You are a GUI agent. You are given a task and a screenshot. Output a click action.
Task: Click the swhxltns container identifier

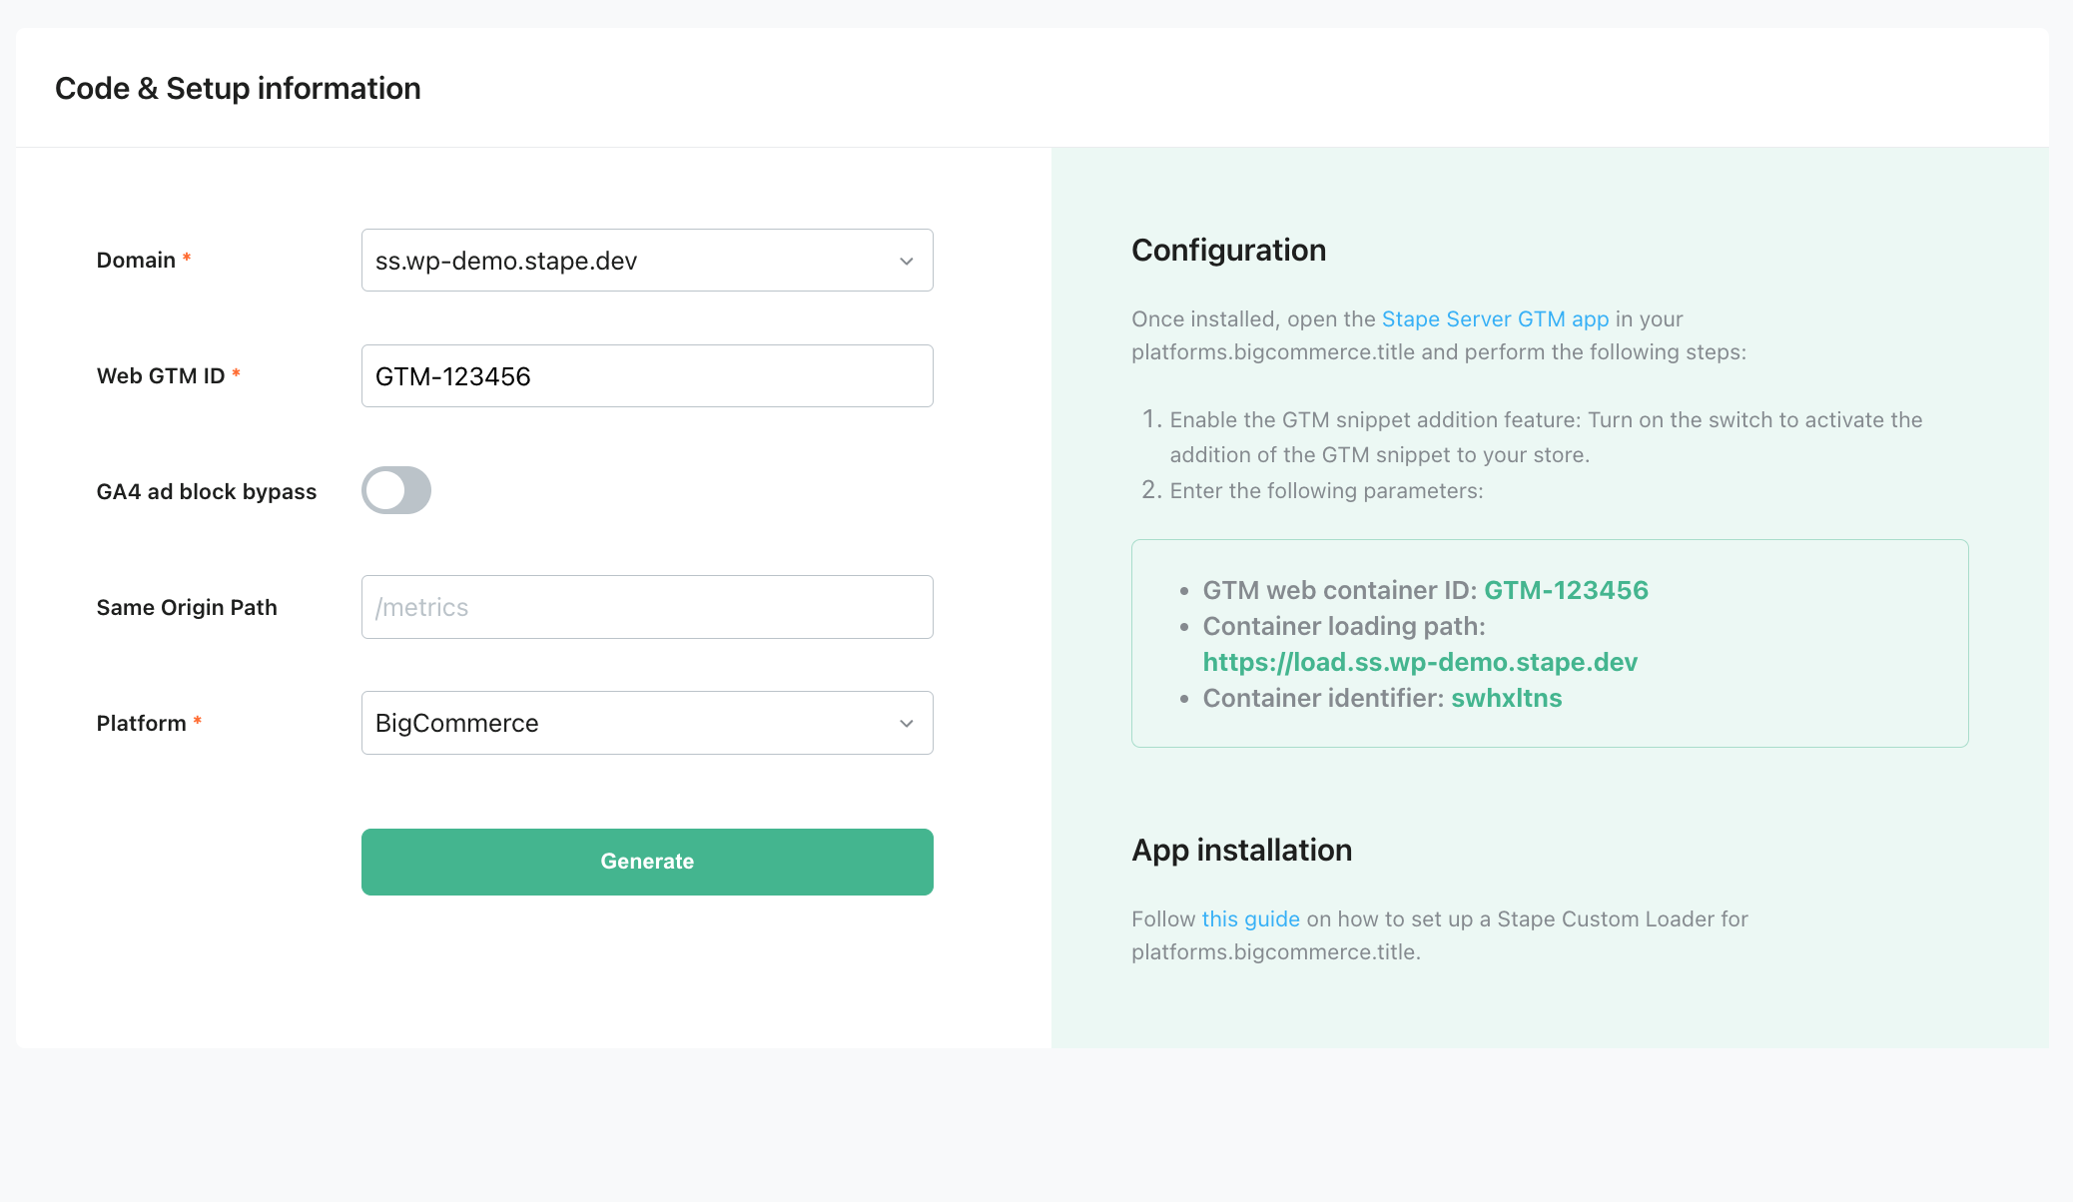pos(1506,698)
